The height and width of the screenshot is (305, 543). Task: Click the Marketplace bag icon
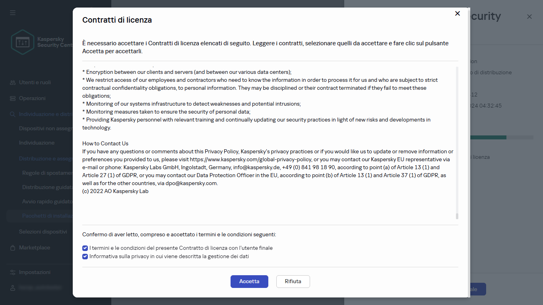13,248
